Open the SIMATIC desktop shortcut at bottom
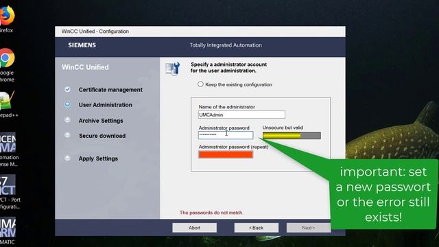Image resolution: width=439 pixels, height=247 pixels. (x=8, y=231)
